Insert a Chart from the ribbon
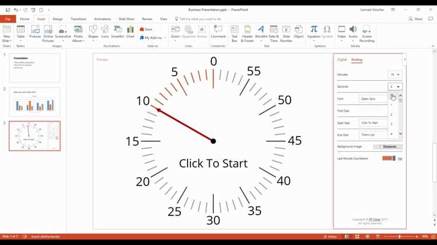The height and width of the screenshot is (245, 437). 130,31
